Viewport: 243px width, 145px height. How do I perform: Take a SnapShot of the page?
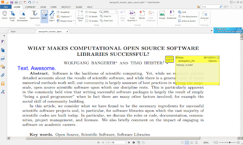[x=63, y=12]
